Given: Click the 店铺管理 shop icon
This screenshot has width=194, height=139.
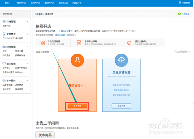Looking at the screenshot, I should [4, 22].
